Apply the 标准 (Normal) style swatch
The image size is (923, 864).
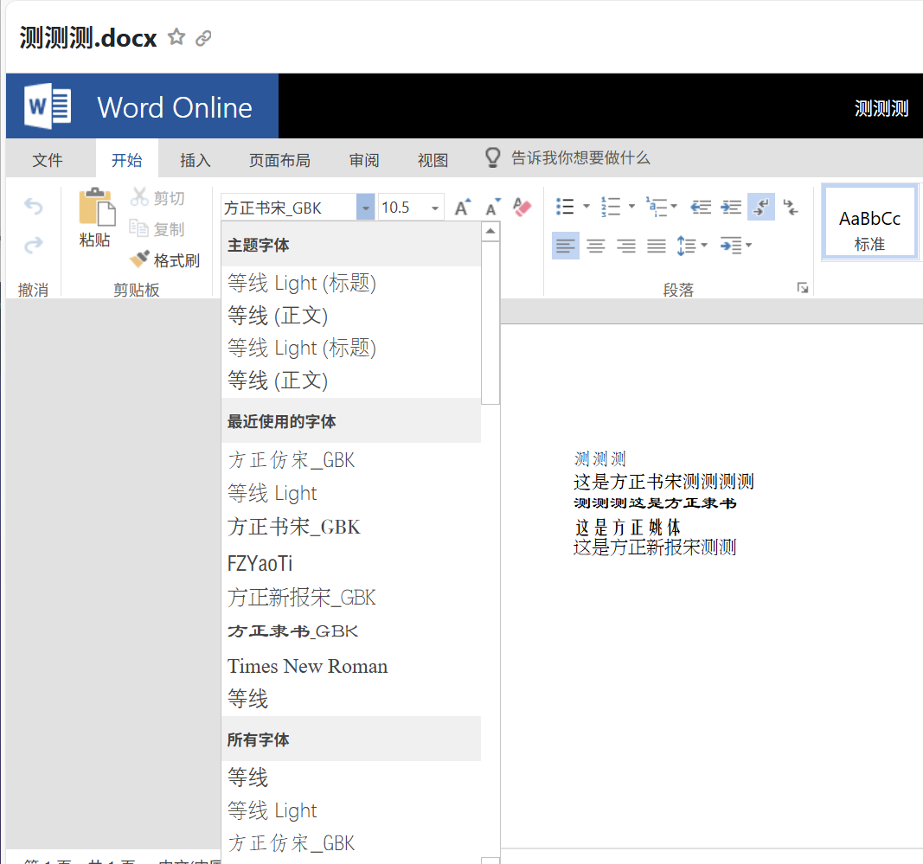[869, 222]
